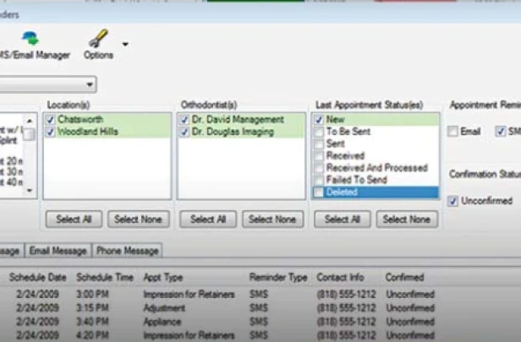Image resolution: width=521 pixels, height=342 pixels.
Task: Enable the Failed To Send status
Action: [319, 180]
